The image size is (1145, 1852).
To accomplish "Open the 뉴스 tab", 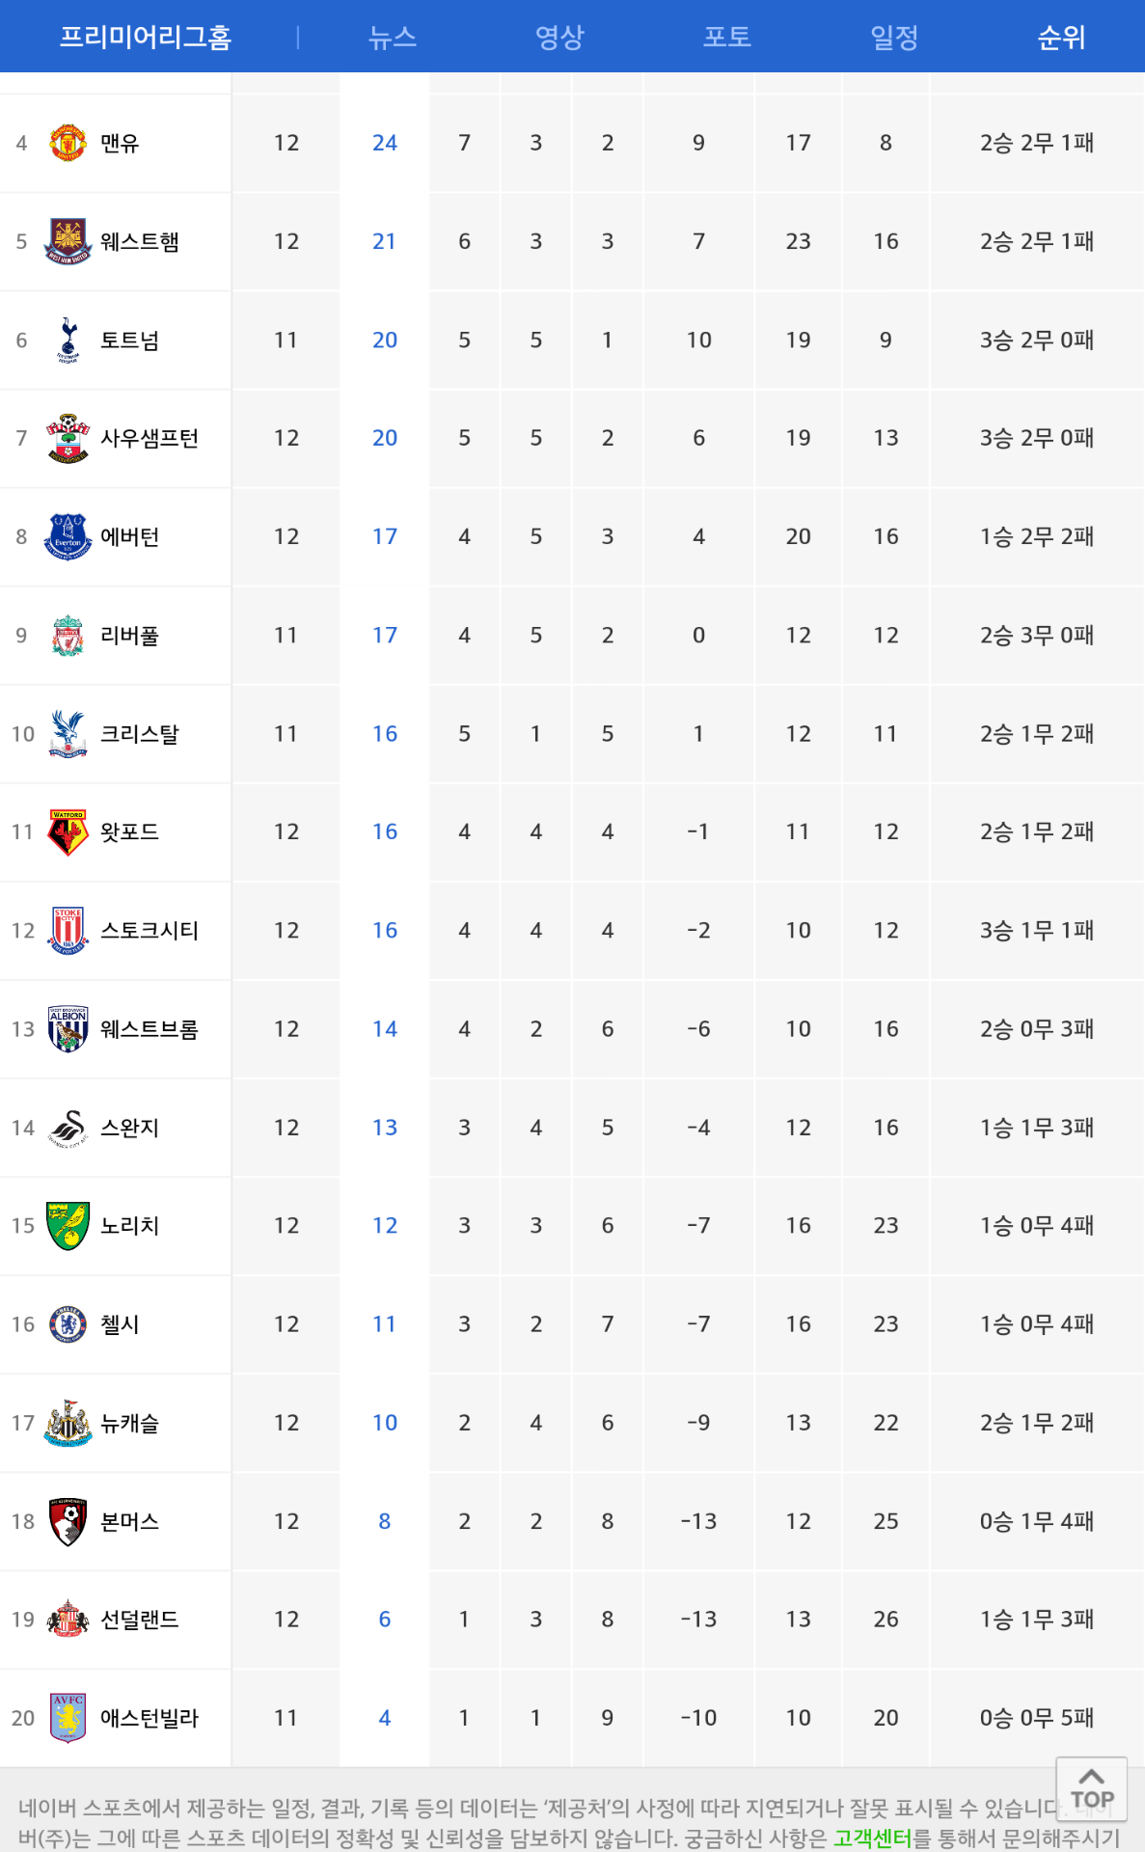I will [393, 37].
